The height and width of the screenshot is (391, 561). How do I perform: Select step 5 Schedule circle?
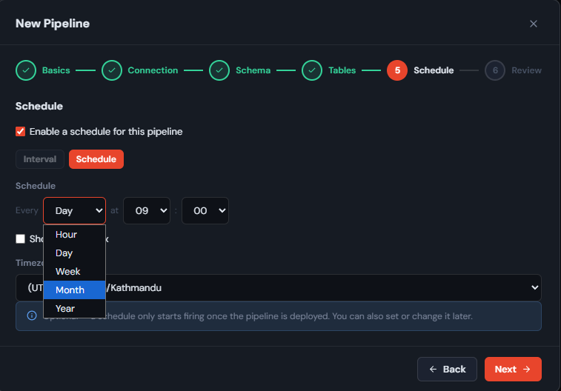[397, 70]
